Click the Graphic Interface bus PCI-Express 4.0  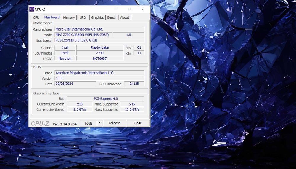tap(106, 99)
